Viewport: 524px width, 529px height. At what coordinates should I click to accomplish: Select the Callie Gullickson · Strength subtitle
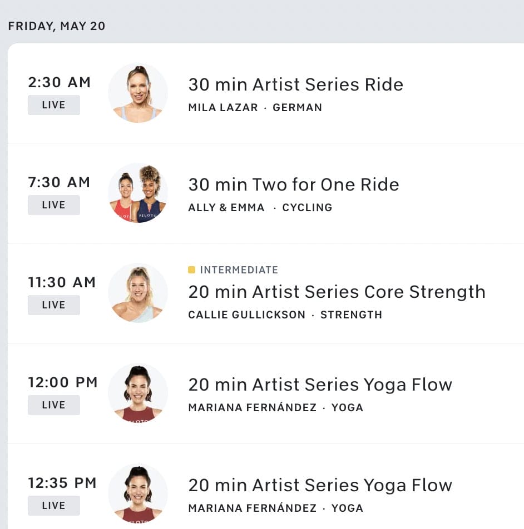[285, 315]
